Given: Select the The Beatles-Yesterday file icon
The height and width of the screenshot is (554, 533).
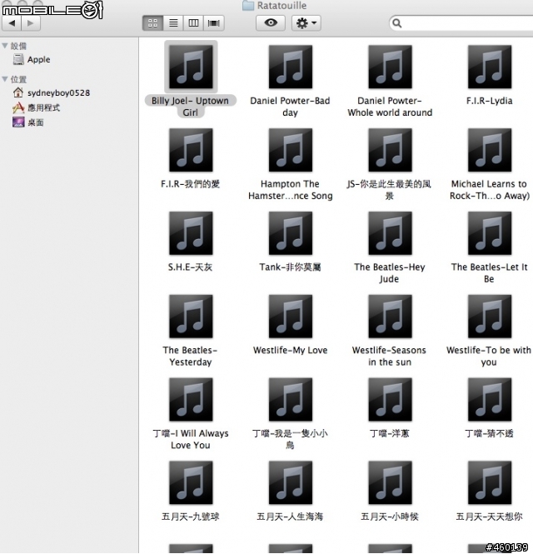Looking at the screenshot, I should coord(191,317).
